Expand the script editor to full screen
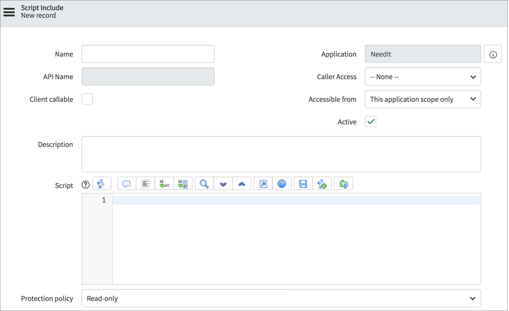Viewport: 509px width, 311px height. click(262, 183)
